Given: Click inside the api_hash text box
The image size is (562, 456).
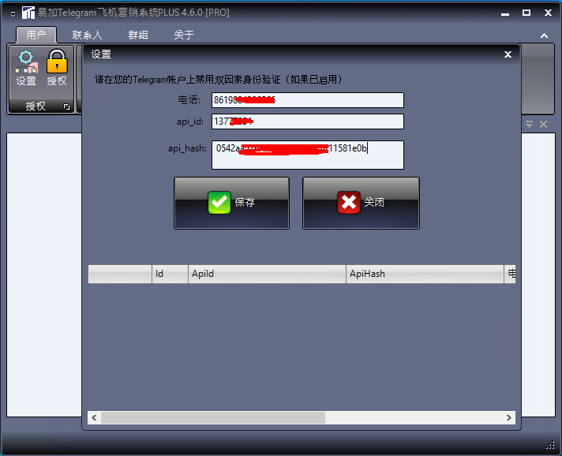Looking at the screenshot, I should (308, 155).
